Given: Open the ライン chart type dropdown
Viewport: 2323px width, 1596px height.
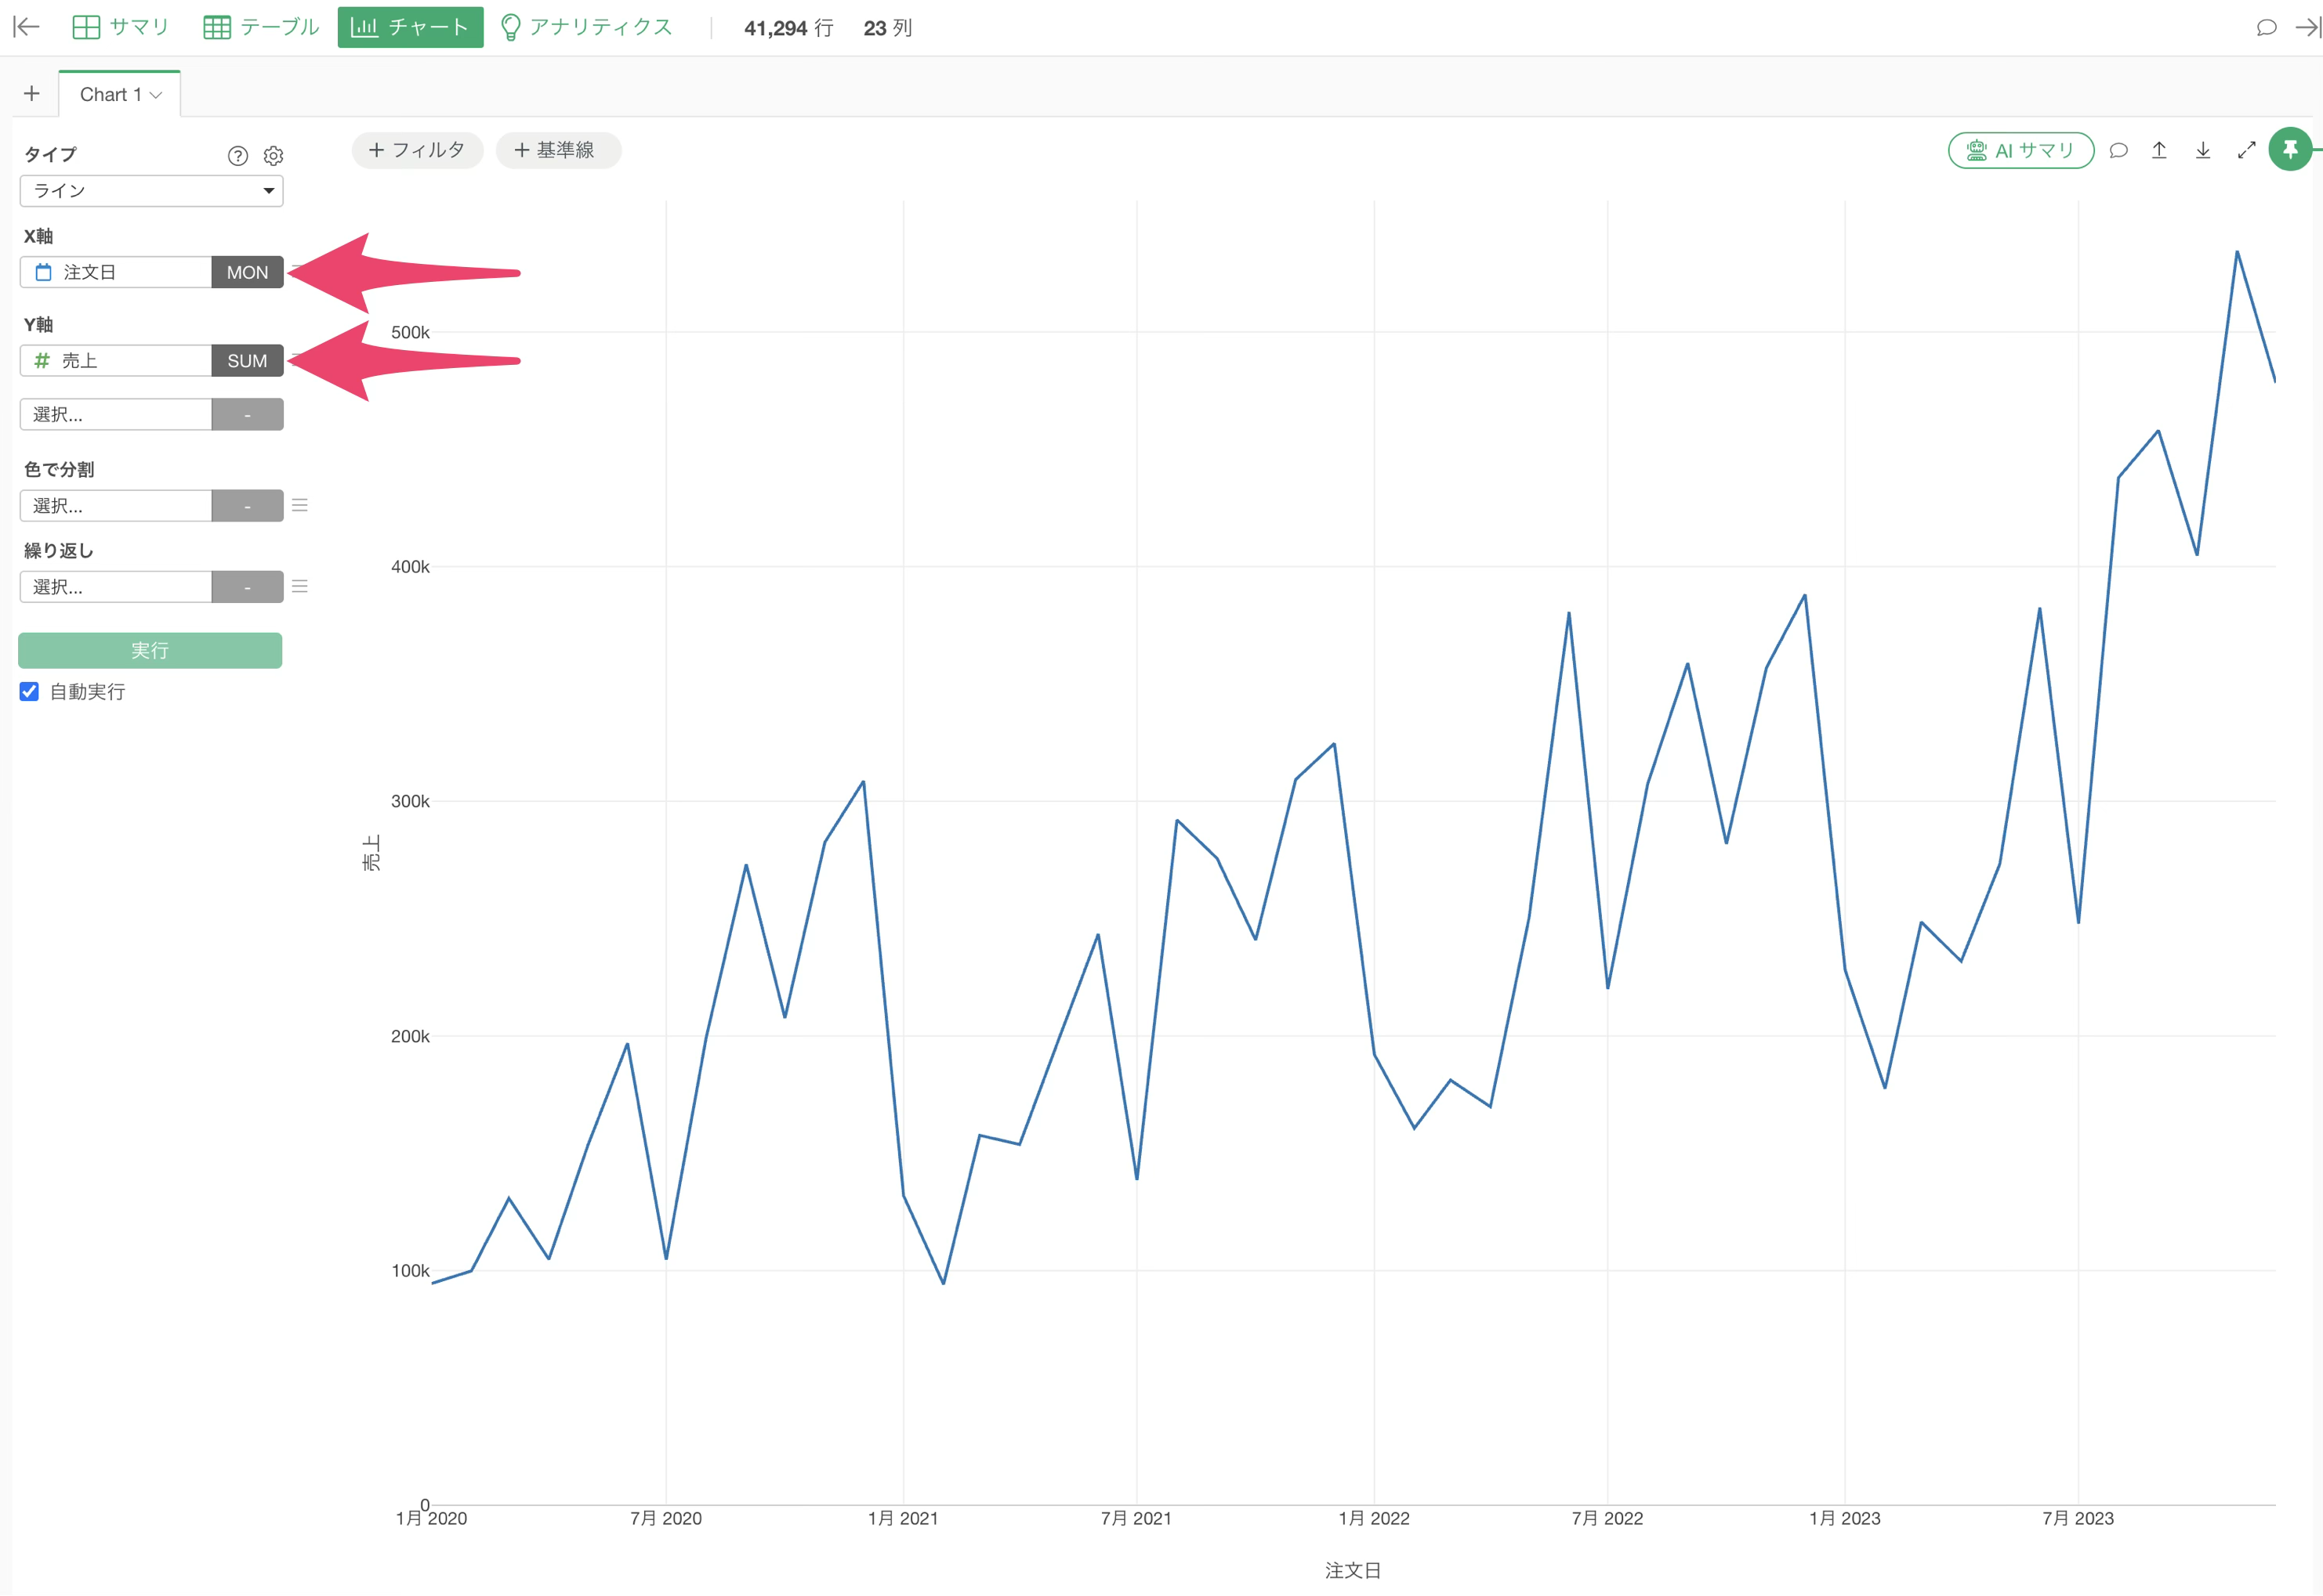Looking at the screenshot, I should [151, 190].
